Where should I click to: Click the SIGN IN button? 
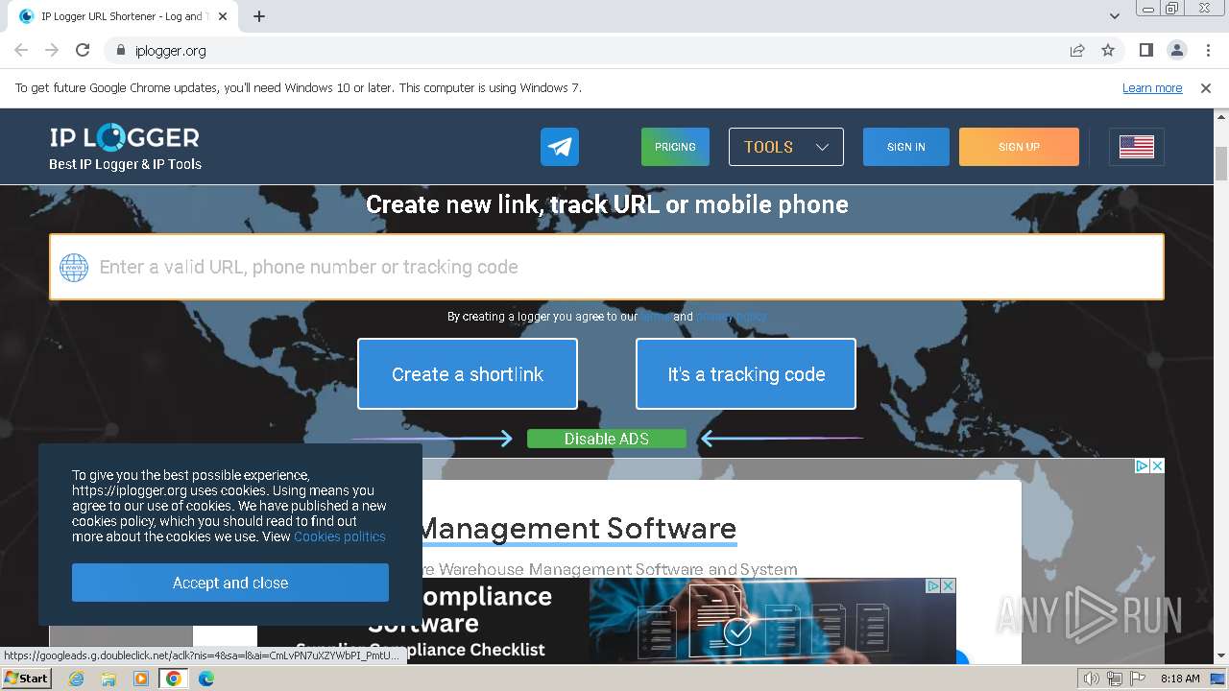906,147
